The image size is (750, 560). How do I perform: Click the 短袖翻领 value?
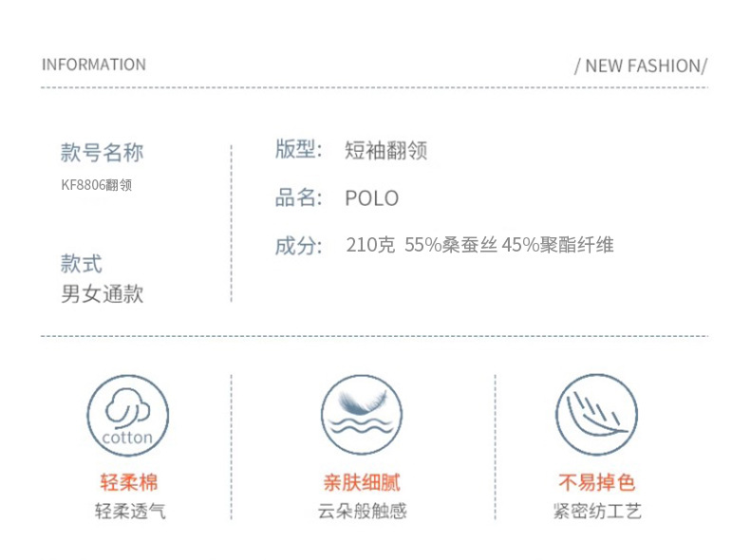(385, 151)
